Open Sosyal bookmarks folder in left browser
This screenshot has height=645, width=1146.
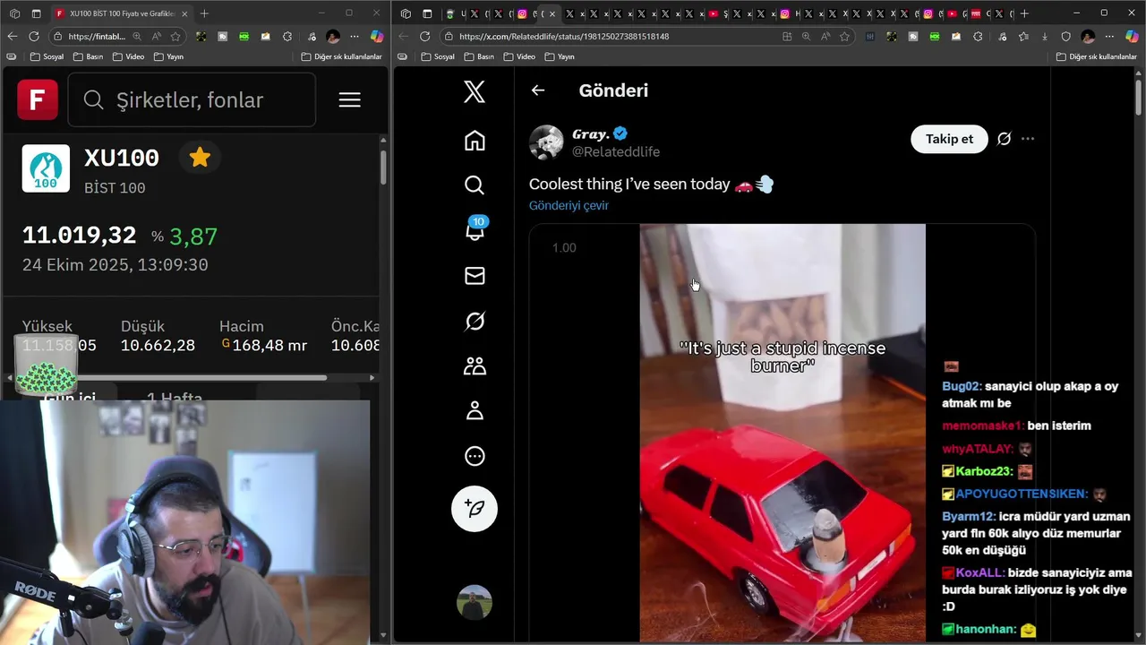(47, 56)
